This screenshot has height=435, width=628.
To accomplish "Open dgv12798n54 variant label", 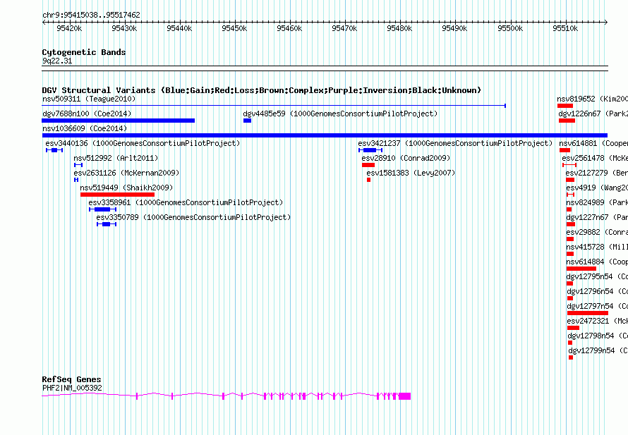I will point(598,336).
